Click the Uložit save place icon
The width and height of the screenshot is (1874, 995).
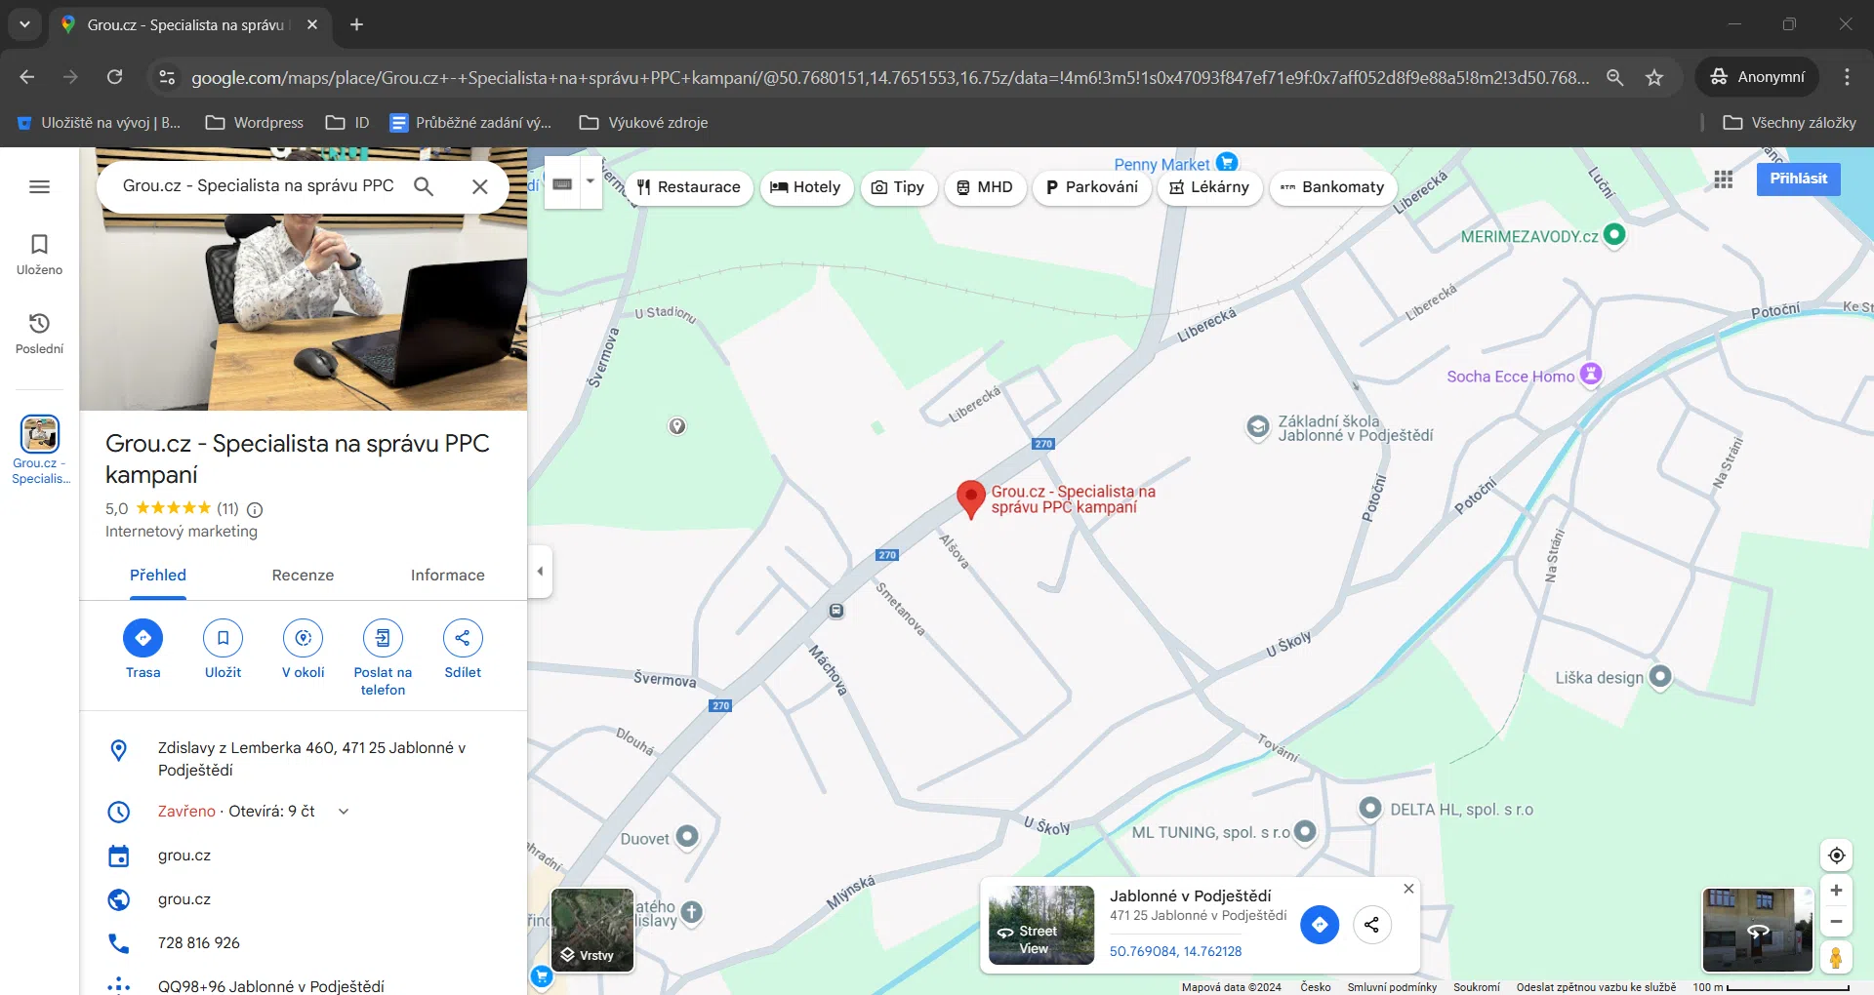tap(223, 638)
